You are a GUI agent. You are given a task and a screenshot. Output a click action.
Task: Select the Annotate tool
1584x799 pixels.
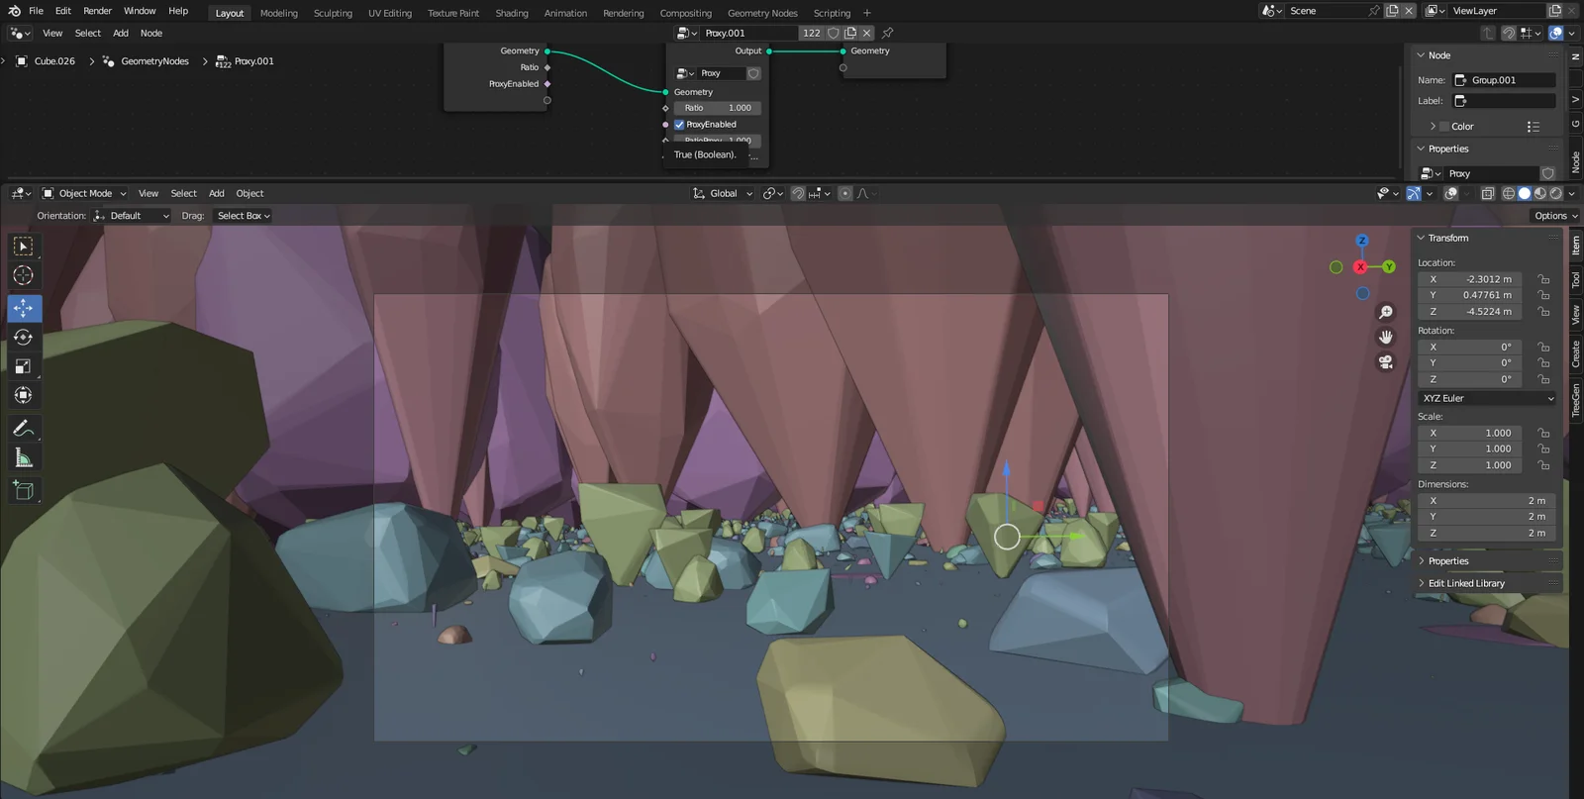pos(23,429)
